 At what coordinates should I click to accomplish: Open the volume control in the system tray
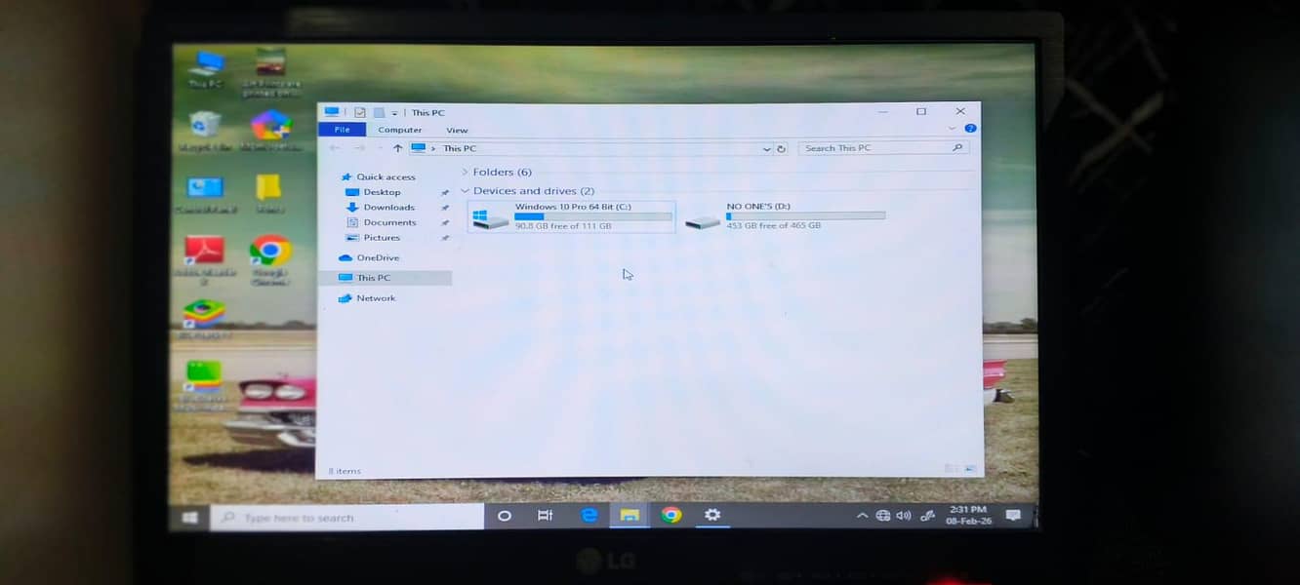coord(904,515)
